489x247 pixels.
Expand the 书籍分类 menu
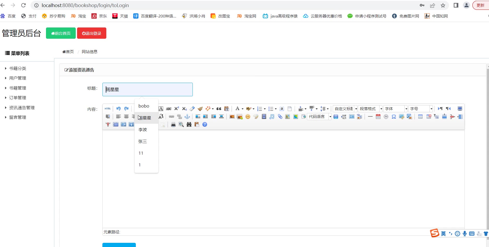tap(18, 68)
